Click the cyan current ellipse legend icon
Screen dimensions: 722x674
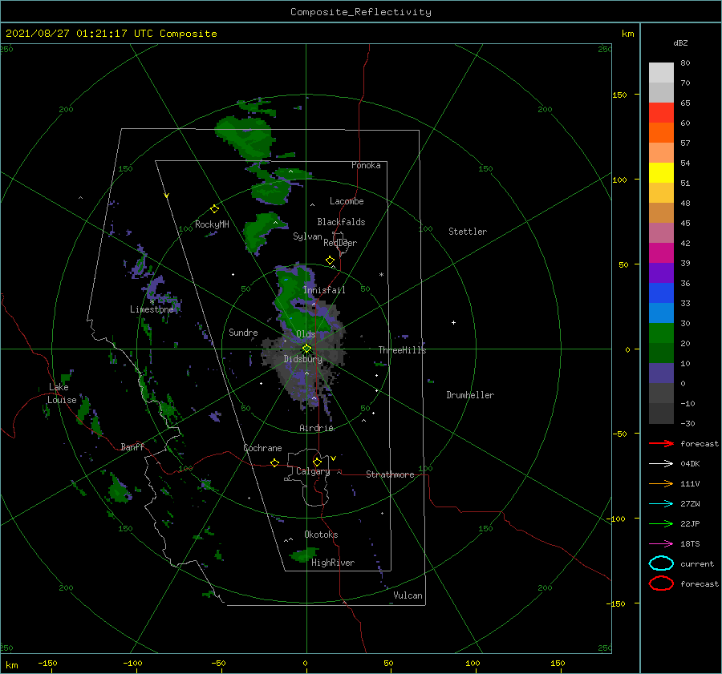[661, 563]
